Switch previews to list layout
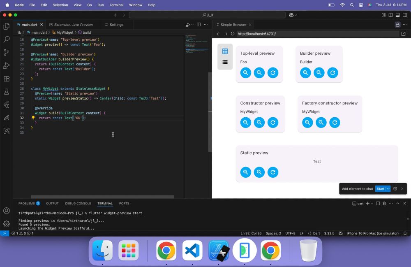Viewport: 411px width, 267px height. click(225, 62)
